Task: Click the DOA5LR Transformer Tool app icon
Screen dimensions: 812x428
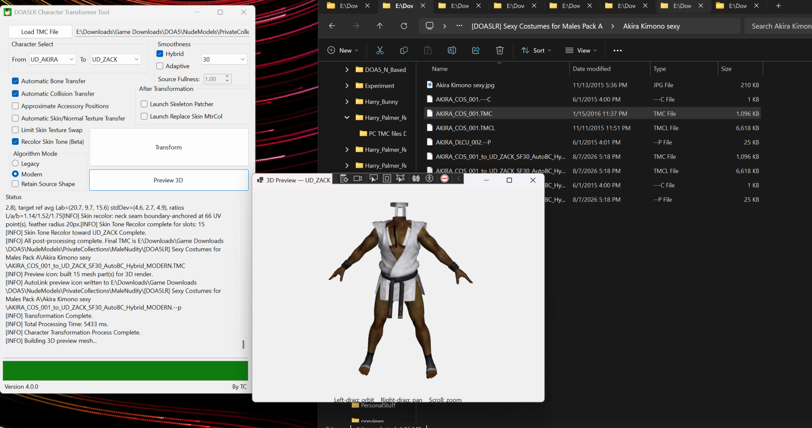Action: (8, 12)
